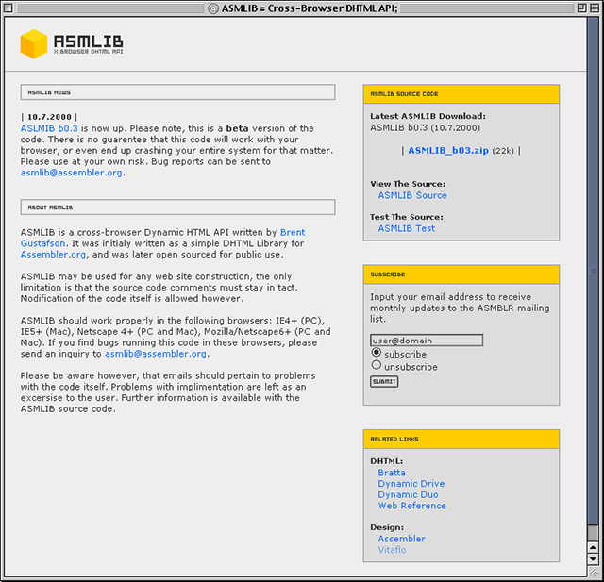Click the Subscribe panel header
Image resolution: width=604 pixels, height=582 pixels.
[x=461, y=274]
